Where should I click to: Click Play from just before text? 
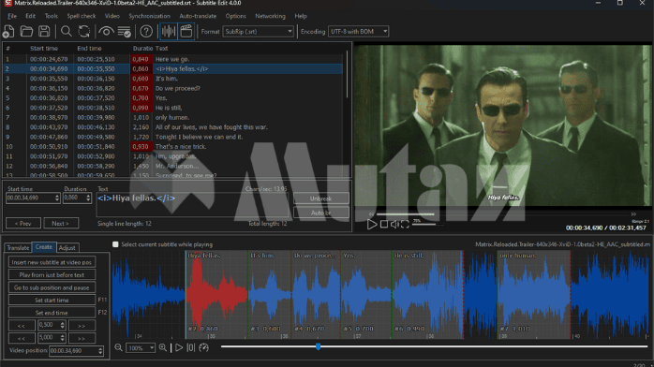pyautogui.click(x=52, y=275)
